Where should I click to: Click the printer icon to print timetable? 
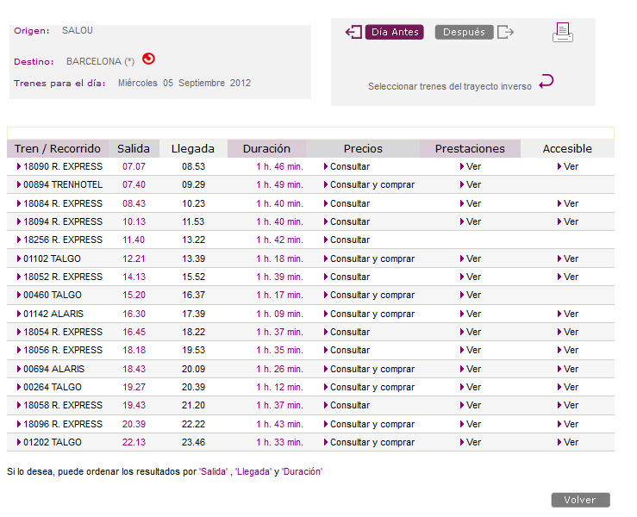point(563,33)
